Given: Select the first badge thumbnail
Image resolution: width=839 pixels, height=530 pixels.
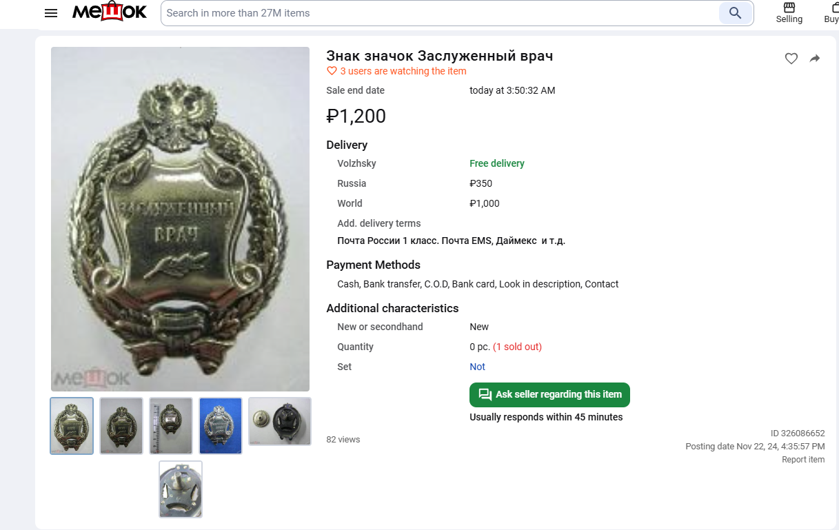Looking at the screenshot, I should coord(72,426).
